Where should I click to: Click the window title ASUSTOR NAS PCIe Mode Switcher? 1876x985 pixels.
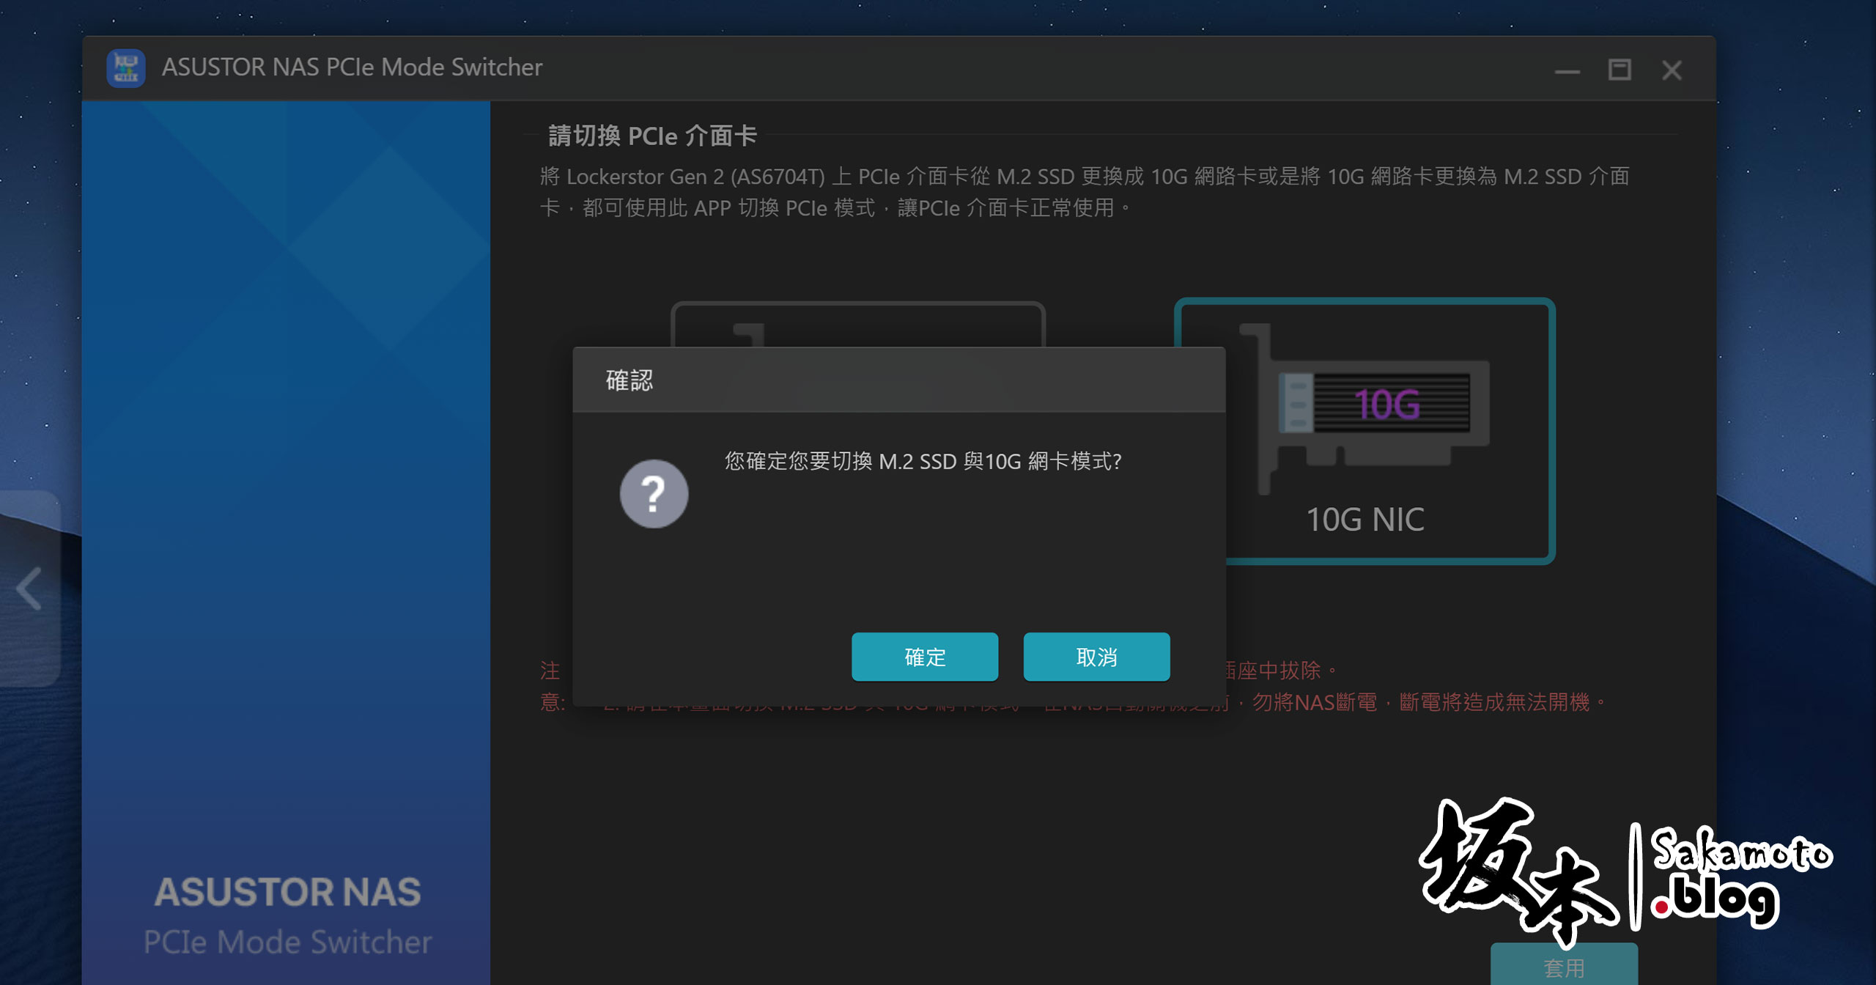coord(352,67)
